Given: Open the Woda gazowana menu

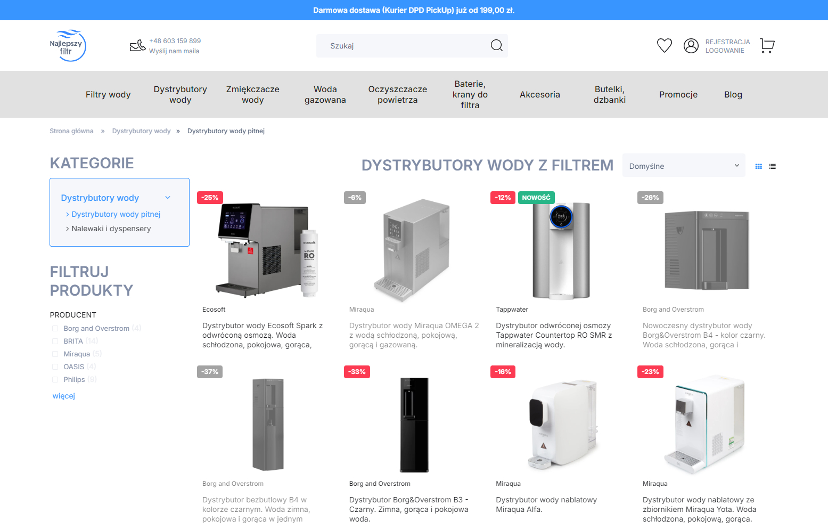Looking at the screenshot, I should pyautogui.click(x=325, y=95).
